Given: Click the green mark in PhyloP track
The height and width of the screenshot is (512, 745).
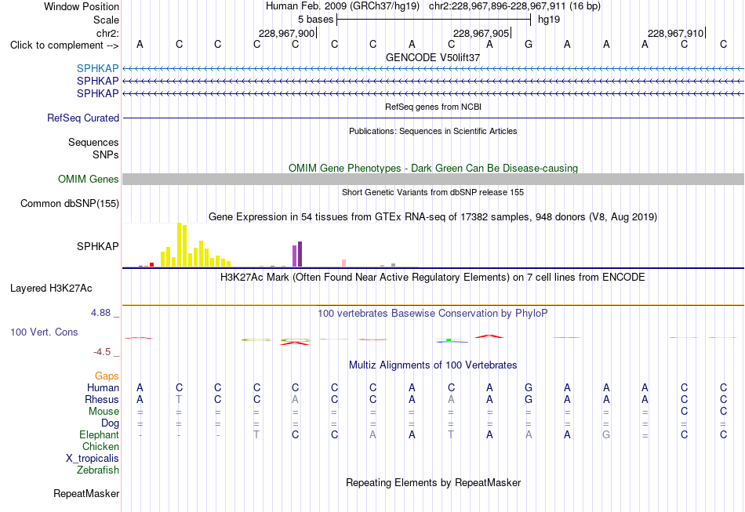Looking at the screenshot, I should click(x=449, y=340).
